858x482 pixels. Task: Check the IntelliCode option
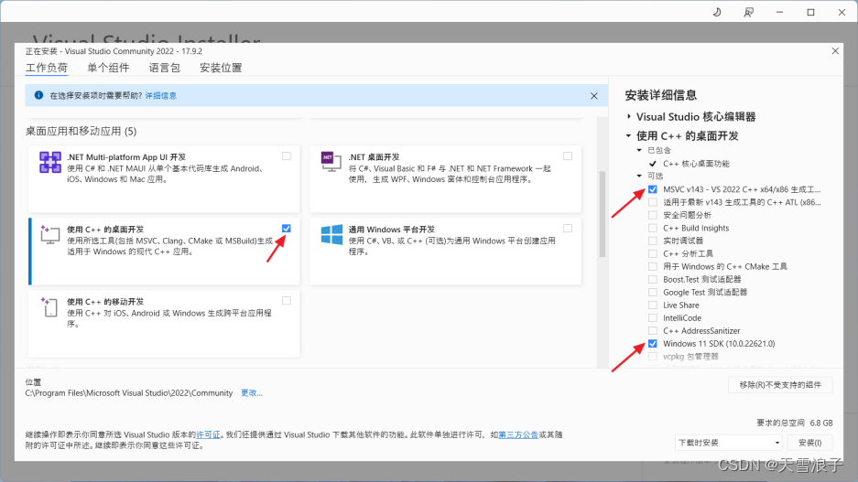653,318
